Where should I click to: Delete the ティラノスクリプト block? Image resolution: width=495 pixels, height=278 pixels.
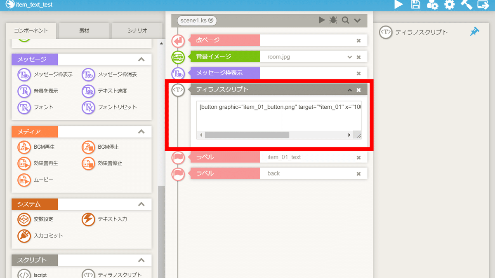click(x=358, y=90)
